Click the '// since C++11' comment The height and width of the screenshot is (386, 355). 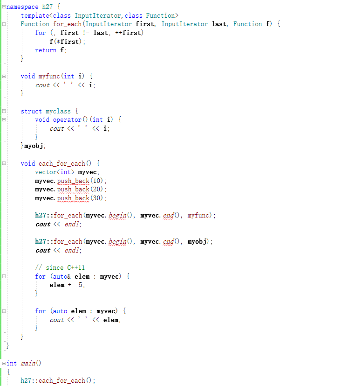60,267
